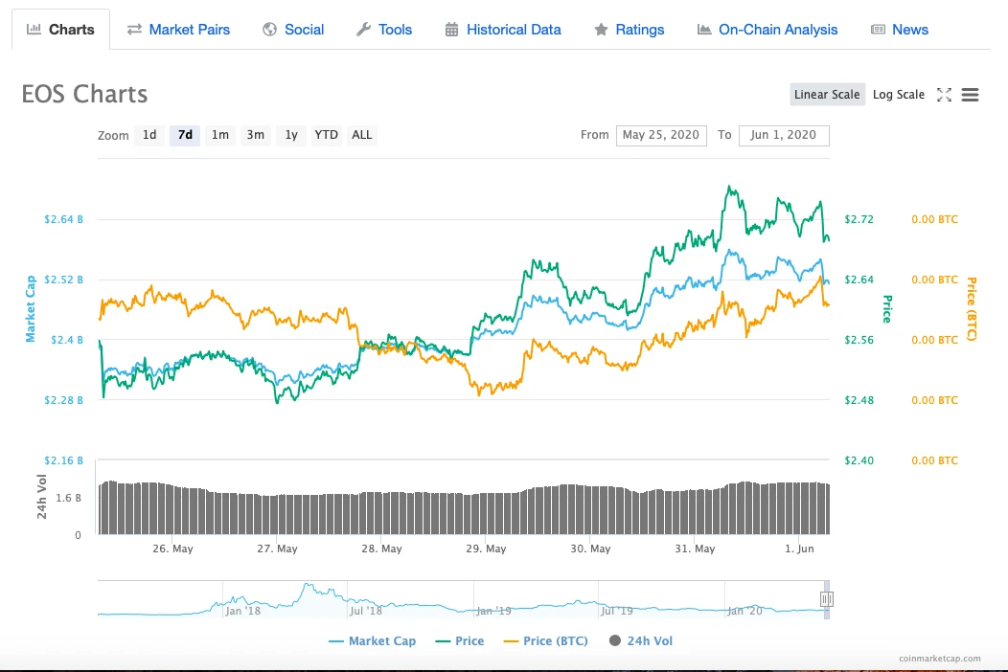View the Ratings tab
This screenshot has width=1008, height=672.
click(x=629, y=30)
